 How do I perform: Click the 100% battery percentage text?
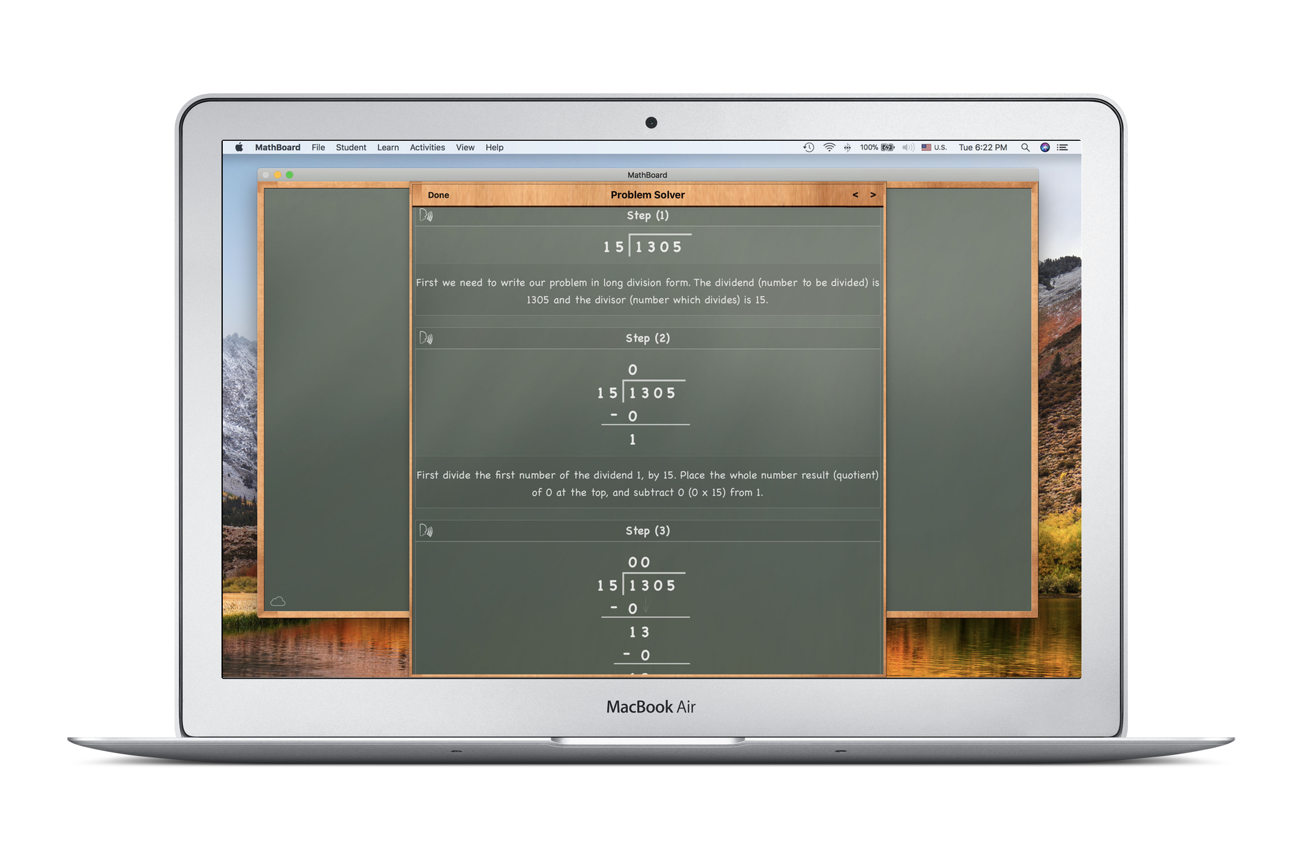(869, 147)
